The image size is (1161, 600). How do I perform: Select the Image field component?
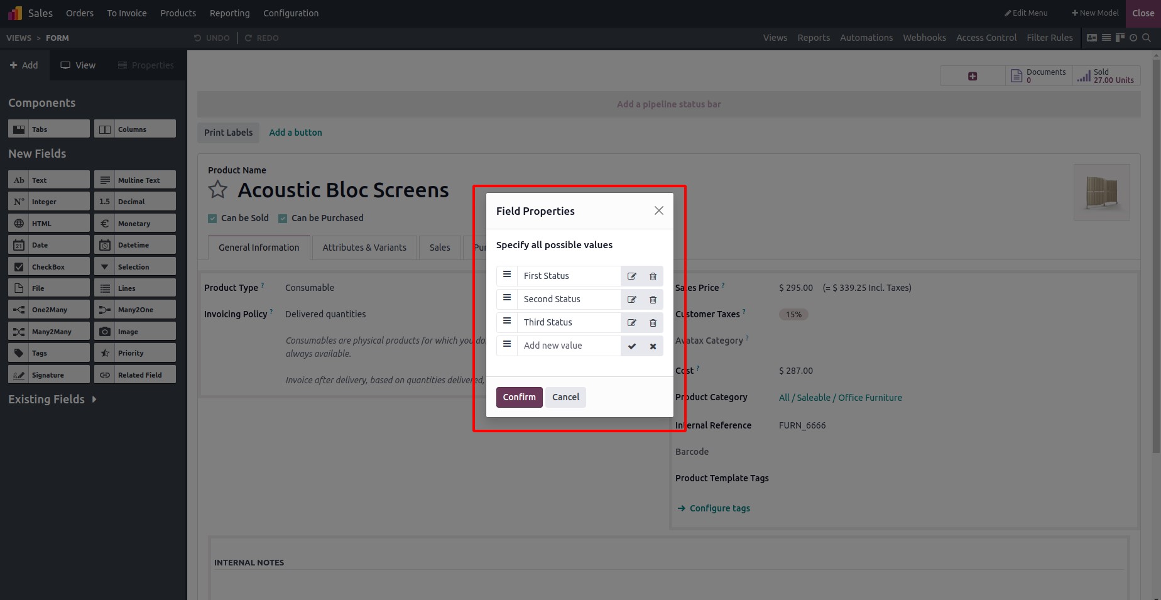[135, 332]
